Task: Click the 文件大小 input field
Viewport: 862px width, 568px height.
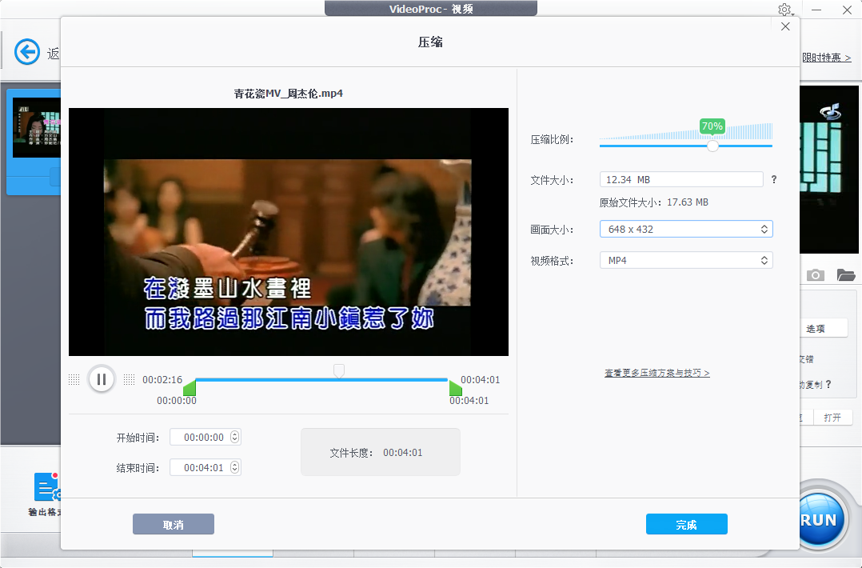Action: pos(681,180)
